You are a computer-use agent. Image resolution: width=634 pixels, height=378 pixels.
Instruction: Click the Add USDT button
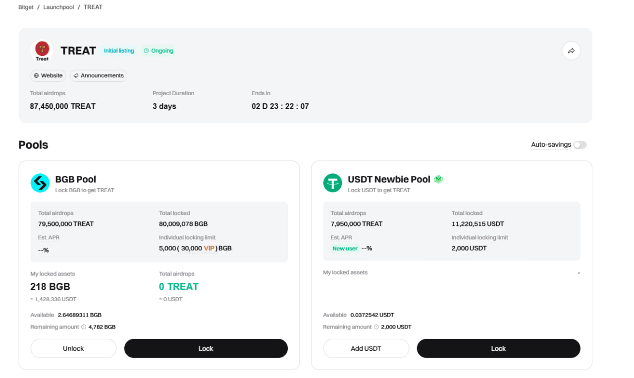366,348
